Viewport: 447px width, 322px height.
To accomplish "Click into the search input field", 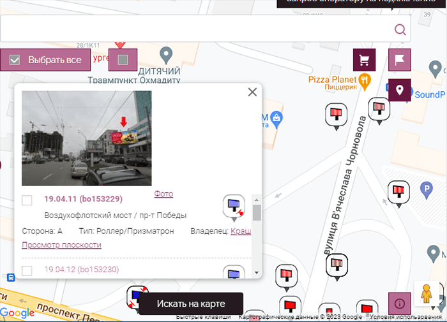I will [x=192, y=29].
